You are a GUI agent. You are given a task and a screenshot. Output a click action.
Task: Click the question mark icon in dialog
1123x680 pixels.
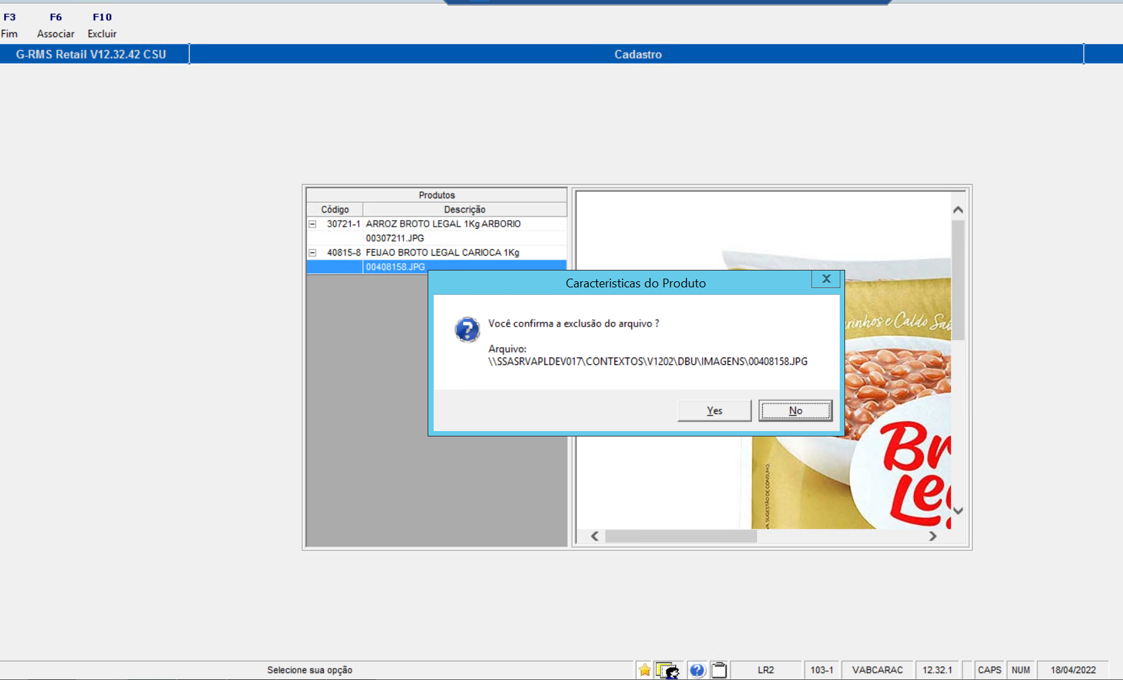tap(467, 330)
